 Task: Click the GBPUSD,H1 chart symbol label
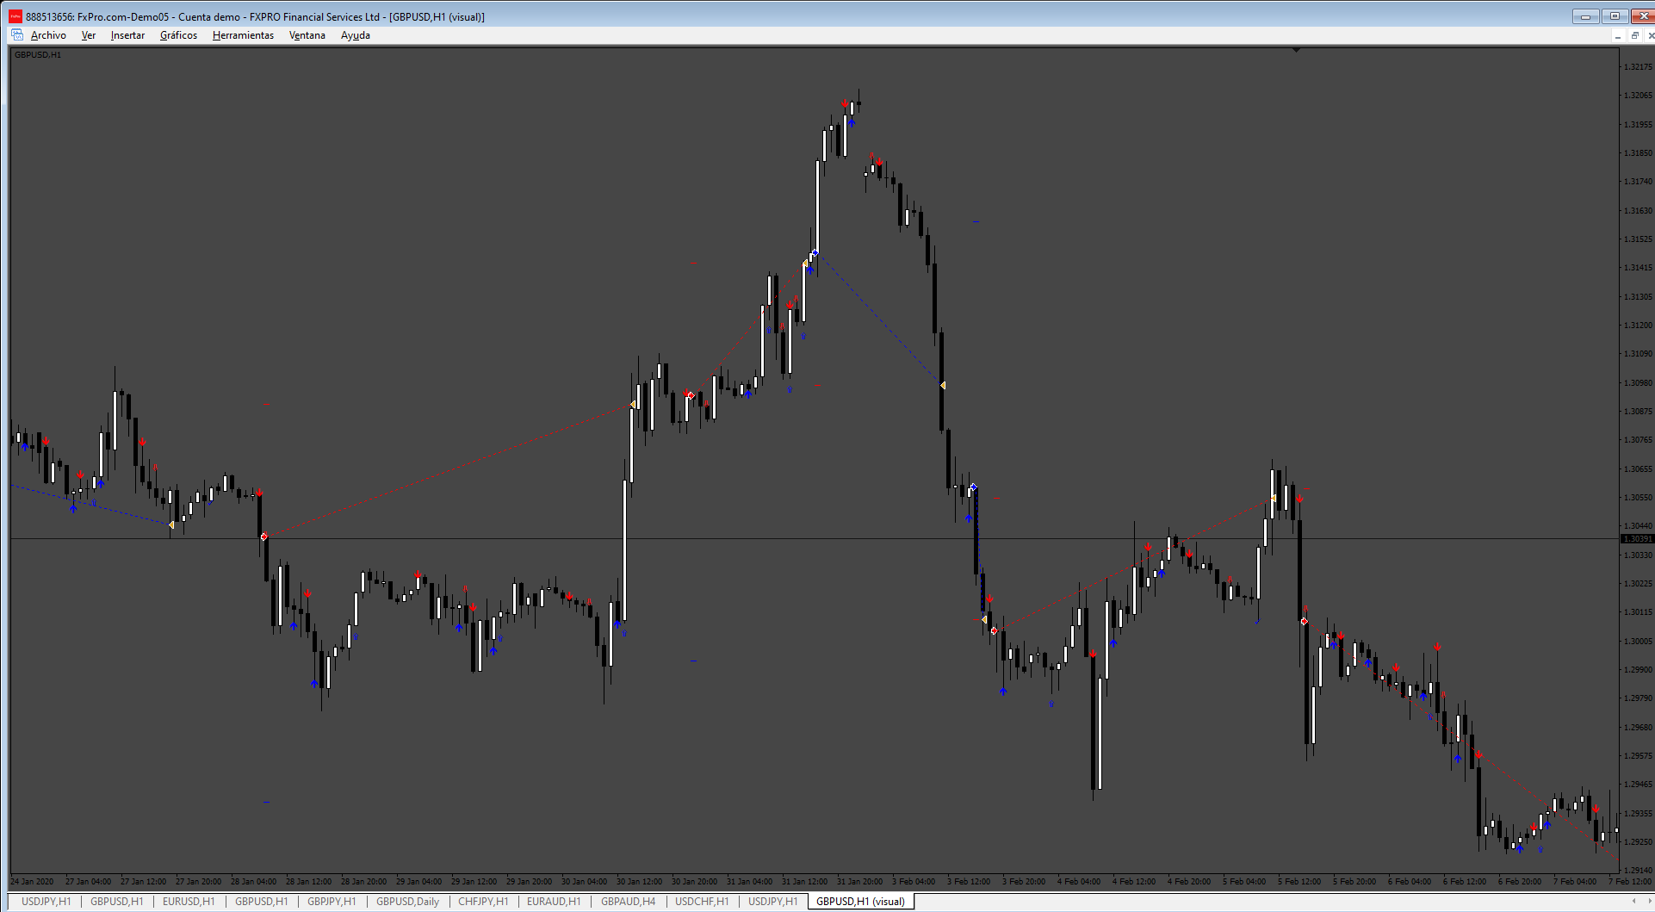[38, 55]
